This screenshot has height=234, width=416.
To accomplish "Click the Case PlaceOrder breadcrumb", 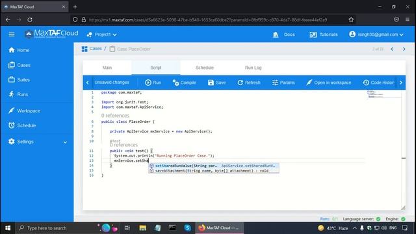I will 130,49.
